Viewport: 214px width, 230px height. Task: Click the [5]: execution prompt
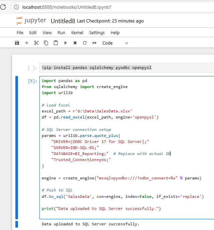click(32, 81)
